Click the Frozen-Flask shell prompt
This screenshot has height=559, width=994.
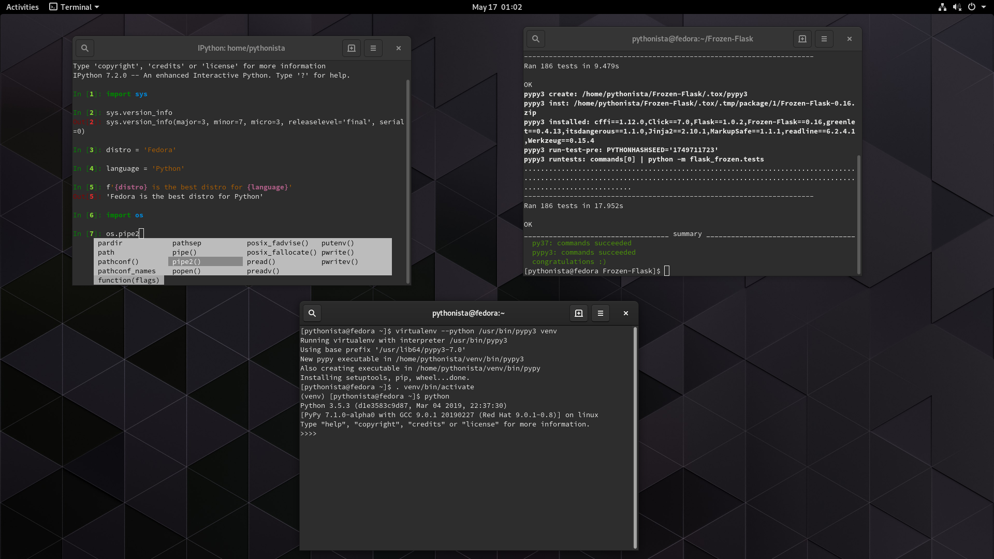pyautogui.click(x=593, y=271)
